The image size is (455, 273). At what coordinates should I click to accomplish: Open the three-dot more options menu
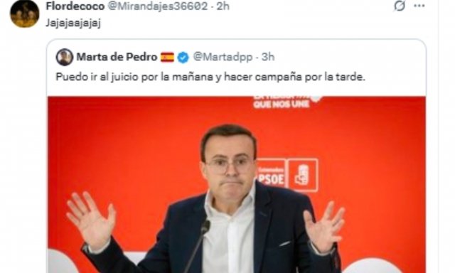419,6
